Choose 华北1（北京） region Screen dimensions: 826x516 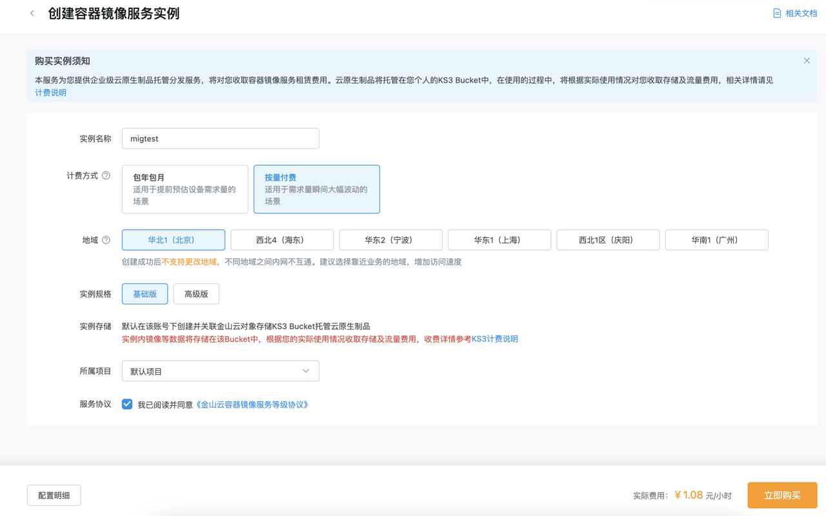[174, 240]
